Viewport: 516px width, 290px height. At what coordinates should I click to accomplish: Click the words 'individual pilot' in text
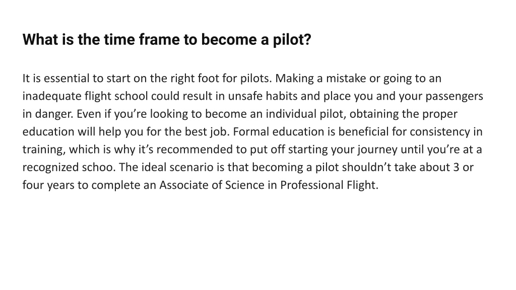pyautogui.click(x=306, y=114)
